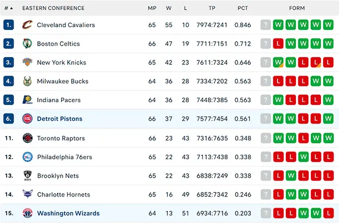Viewport: 339px width, 223px height.
Task: Click the Charlotte Hornets logo
Action: click(28, 194)
